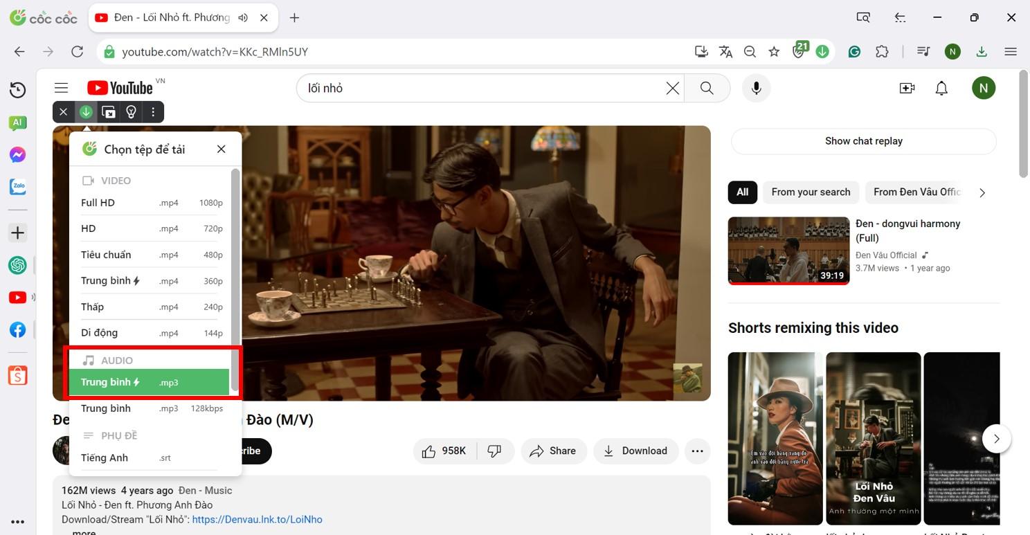Click the green download toolbar button
The width and height of the screenshot is (1030, 535).
click(86, 112)
